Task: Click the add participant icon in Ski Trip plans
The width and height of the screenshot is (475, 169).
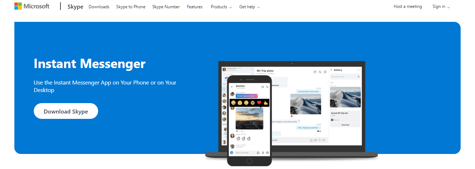Action: pos(325,72)
